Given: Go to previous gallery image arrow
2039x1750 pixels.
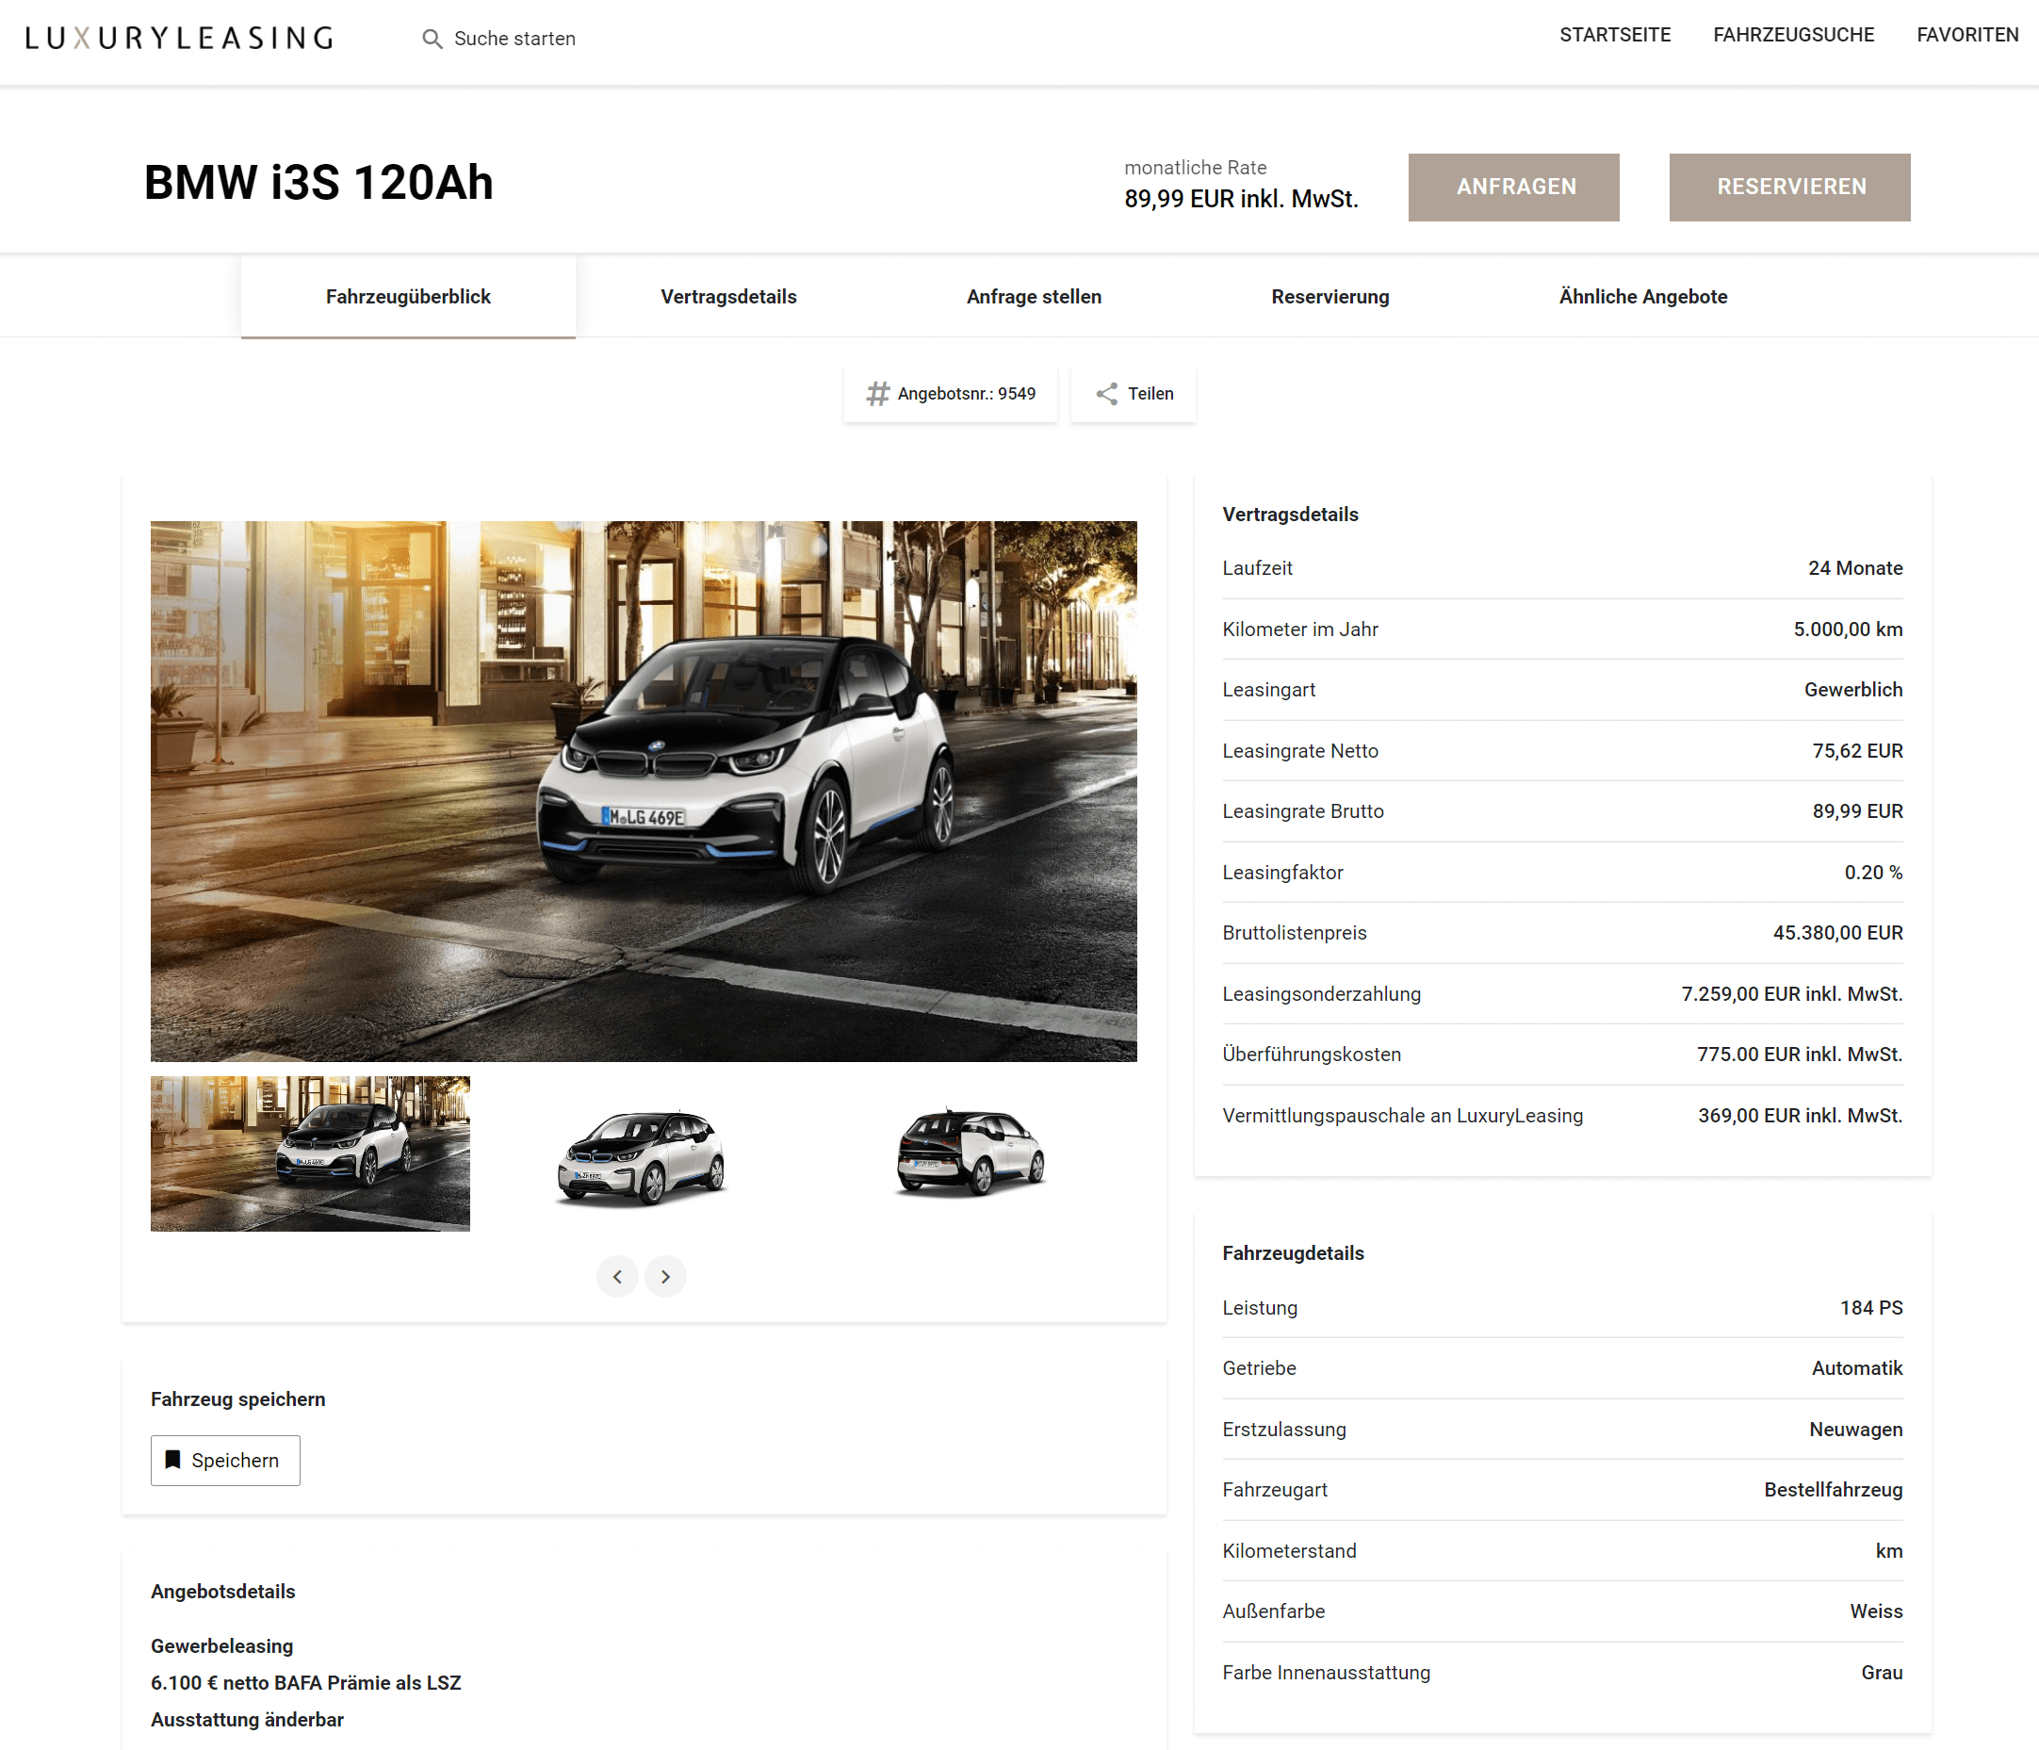Looking at the screenshot, I should point(617,1277).
